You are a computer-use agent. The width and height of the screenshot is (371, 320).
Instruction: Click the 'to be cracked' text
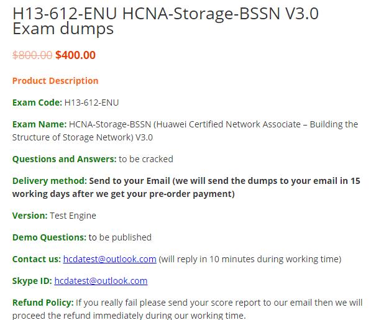pos(146,159)
